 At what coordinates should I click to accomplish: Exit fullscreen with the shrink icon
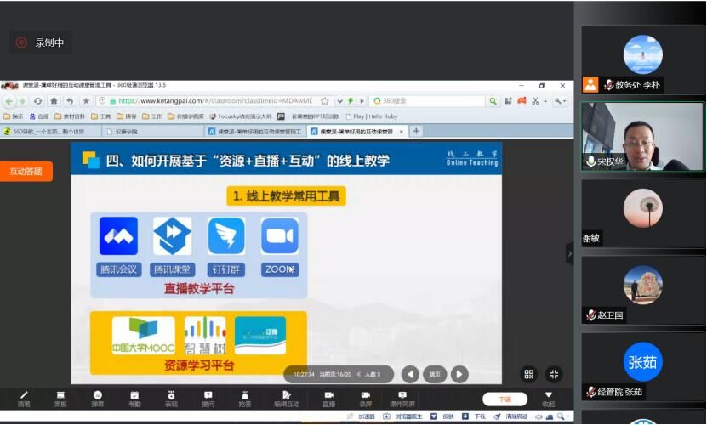[554, 374]
